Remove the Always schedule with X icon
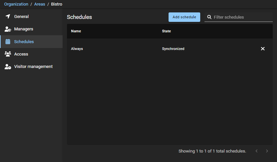Image resolution: width=277 pixels, height=162 pixels. [x=263, y=49]
